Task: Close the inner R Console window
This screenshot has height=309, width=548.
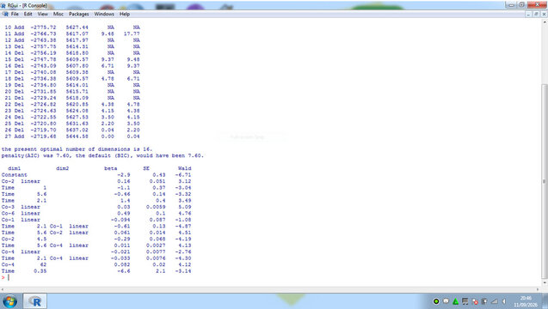Action: (x=544, y=14)
